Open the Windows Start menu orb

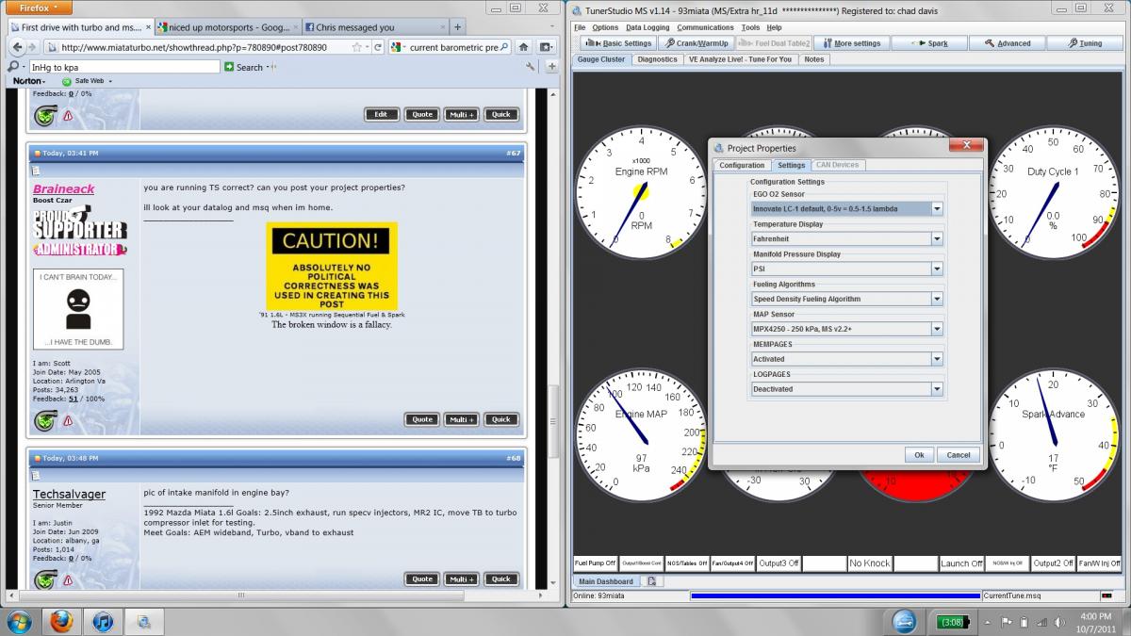pos(19,622)
